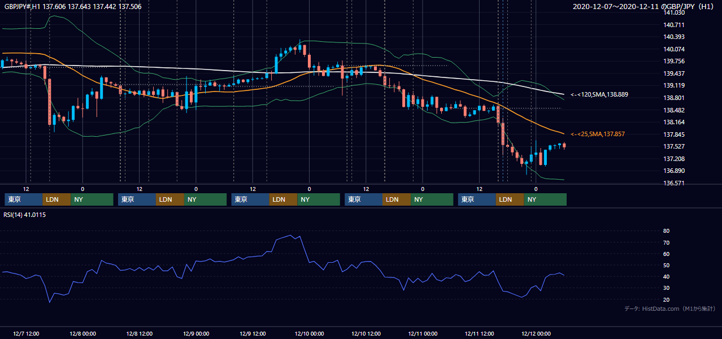The height and width of the screenshot is (339, 722).
Task: Click the 139.437 price axis label
Action: click(674, 73)
